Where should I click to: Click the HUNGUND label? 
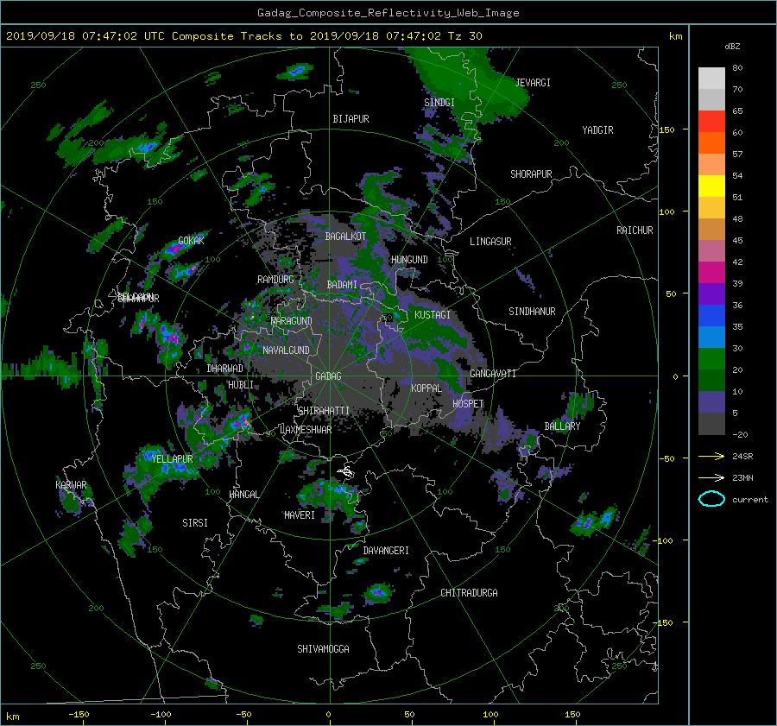click(409, 260)
